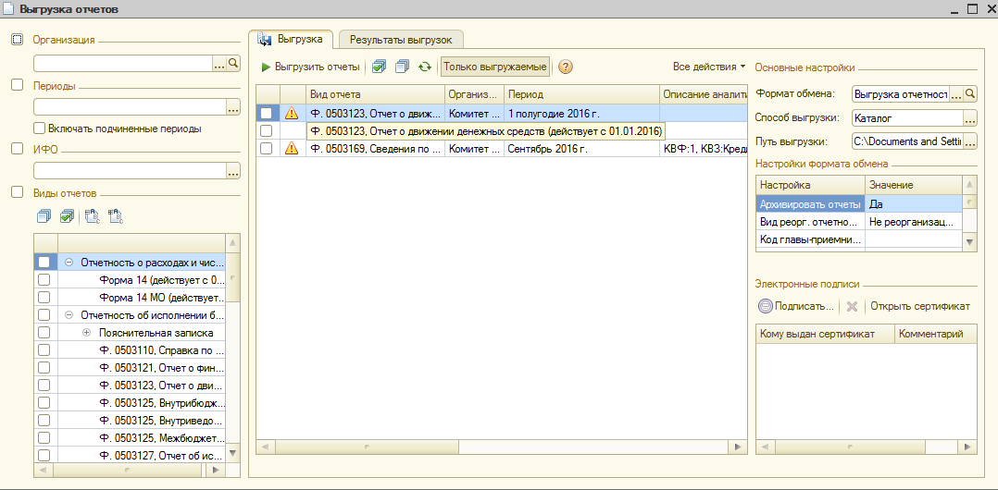The image size is (998, 490).
Task: Expand the Пояснительная записка node
Action: pyautogui.click(x=87, y=333)
